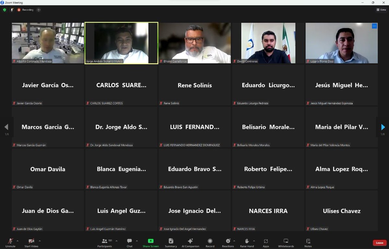Screen dimensions: 389x249
Task: Click Juan de Dios Gaytán name label
Action: [29, 229]
